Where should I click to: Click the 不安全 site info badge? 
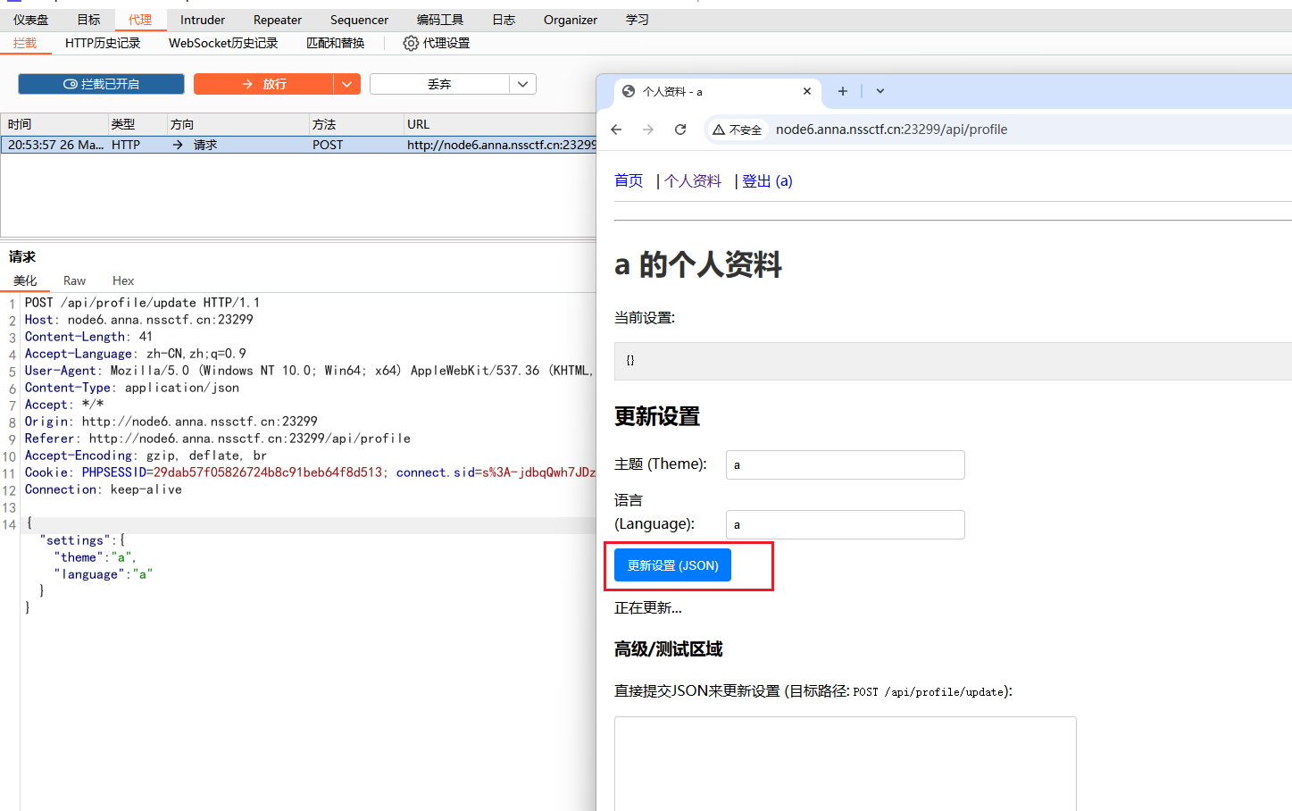(738, 130)
